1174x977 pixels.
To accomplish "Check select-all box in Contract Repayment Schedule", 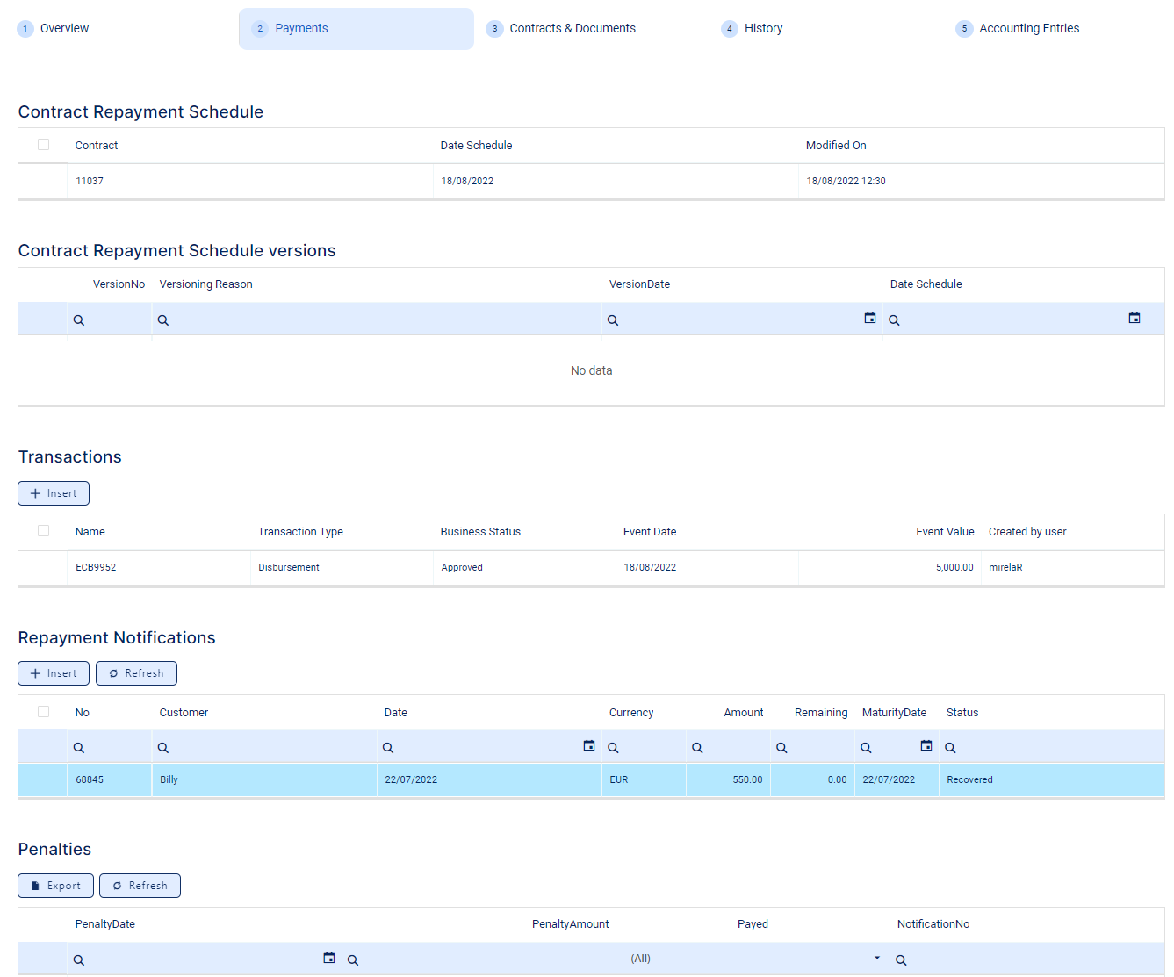I will [44, 145].
